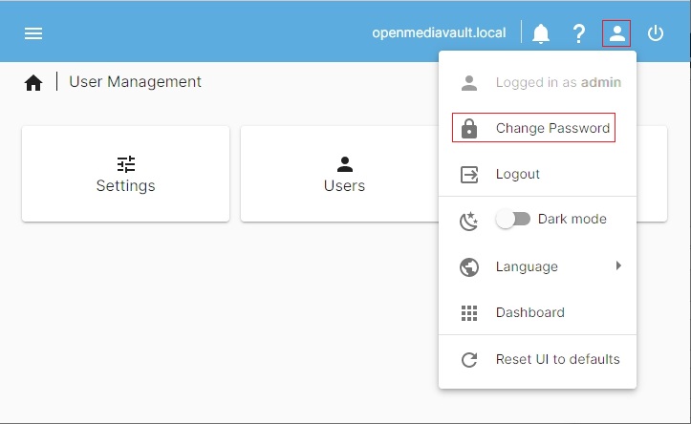Open the Settings card
This screenshot has width=691, height=424.
coord(125,174)
